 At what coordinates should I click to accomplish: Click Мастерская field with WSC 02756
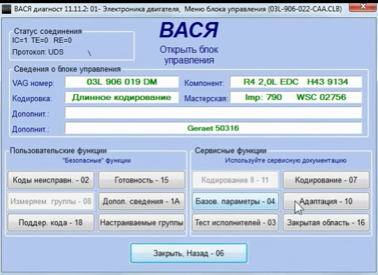tap(295, 98)
